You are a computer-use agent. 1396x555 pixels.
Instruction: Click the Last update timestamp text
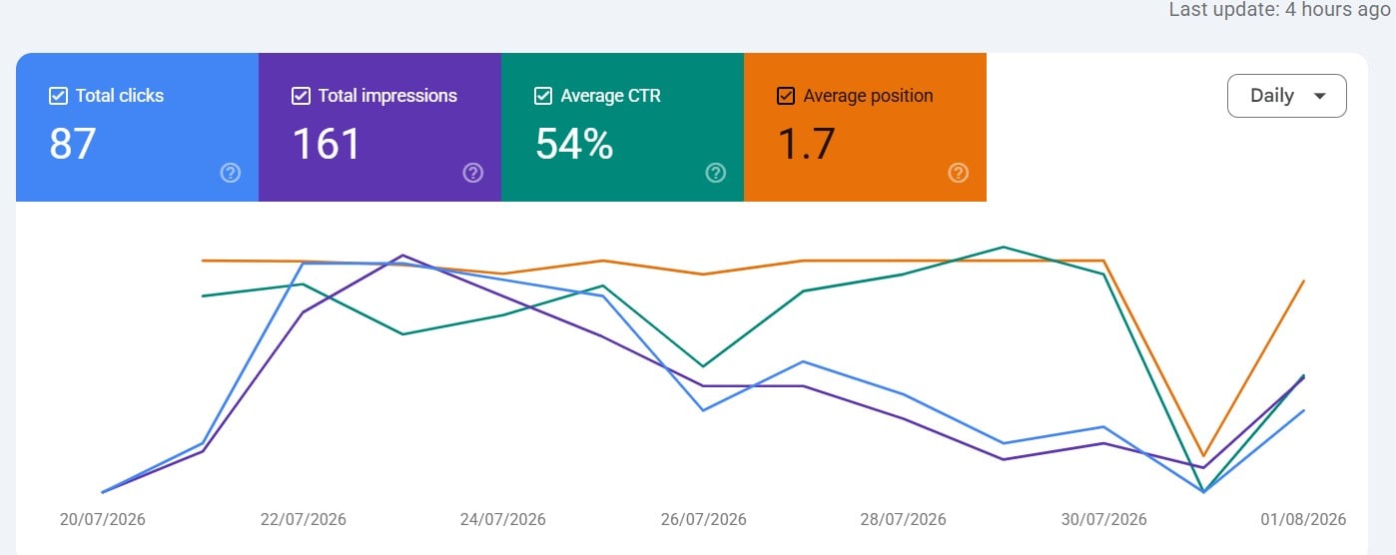[x=1279, y=9]
